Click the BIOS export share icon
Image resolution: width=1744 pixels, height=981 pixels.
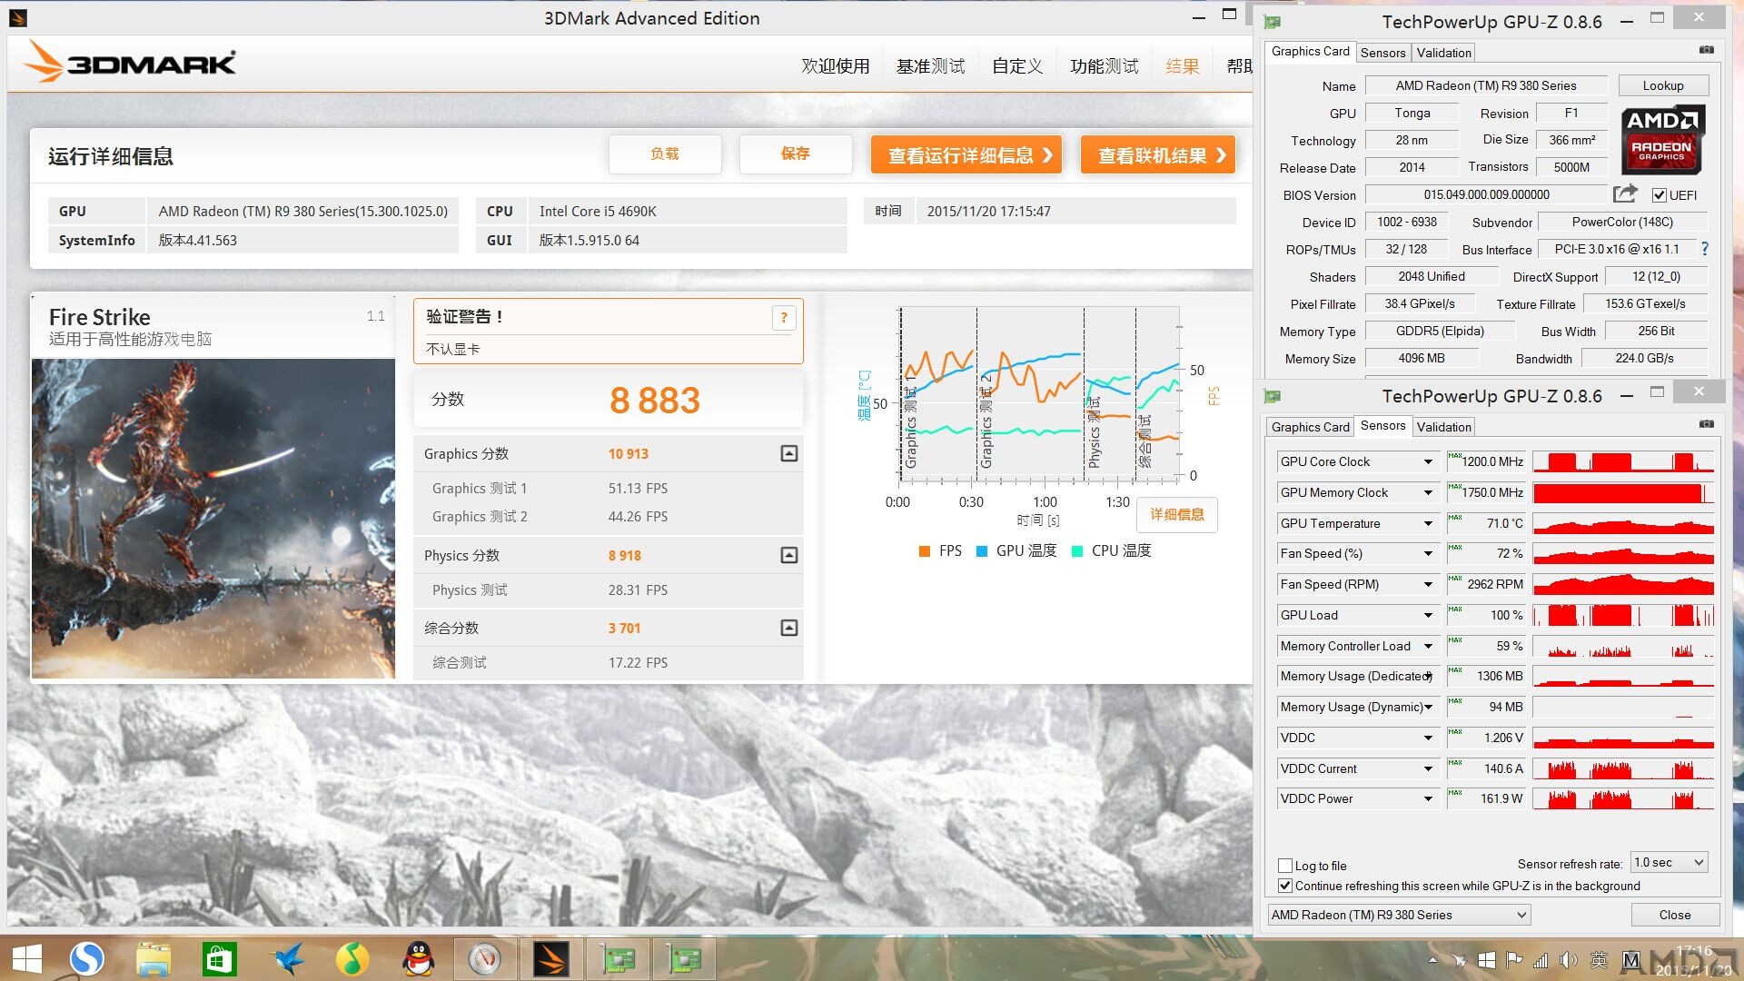(x=1625, y=193)
